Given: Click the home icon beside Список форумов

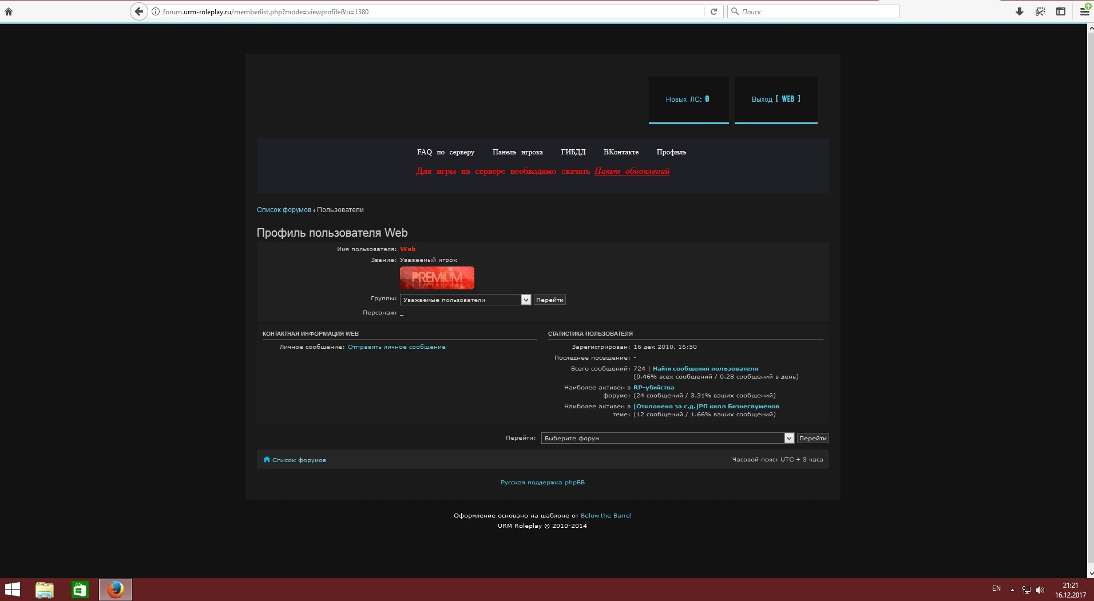Looking at the screenshot, I should coord(267,459).
